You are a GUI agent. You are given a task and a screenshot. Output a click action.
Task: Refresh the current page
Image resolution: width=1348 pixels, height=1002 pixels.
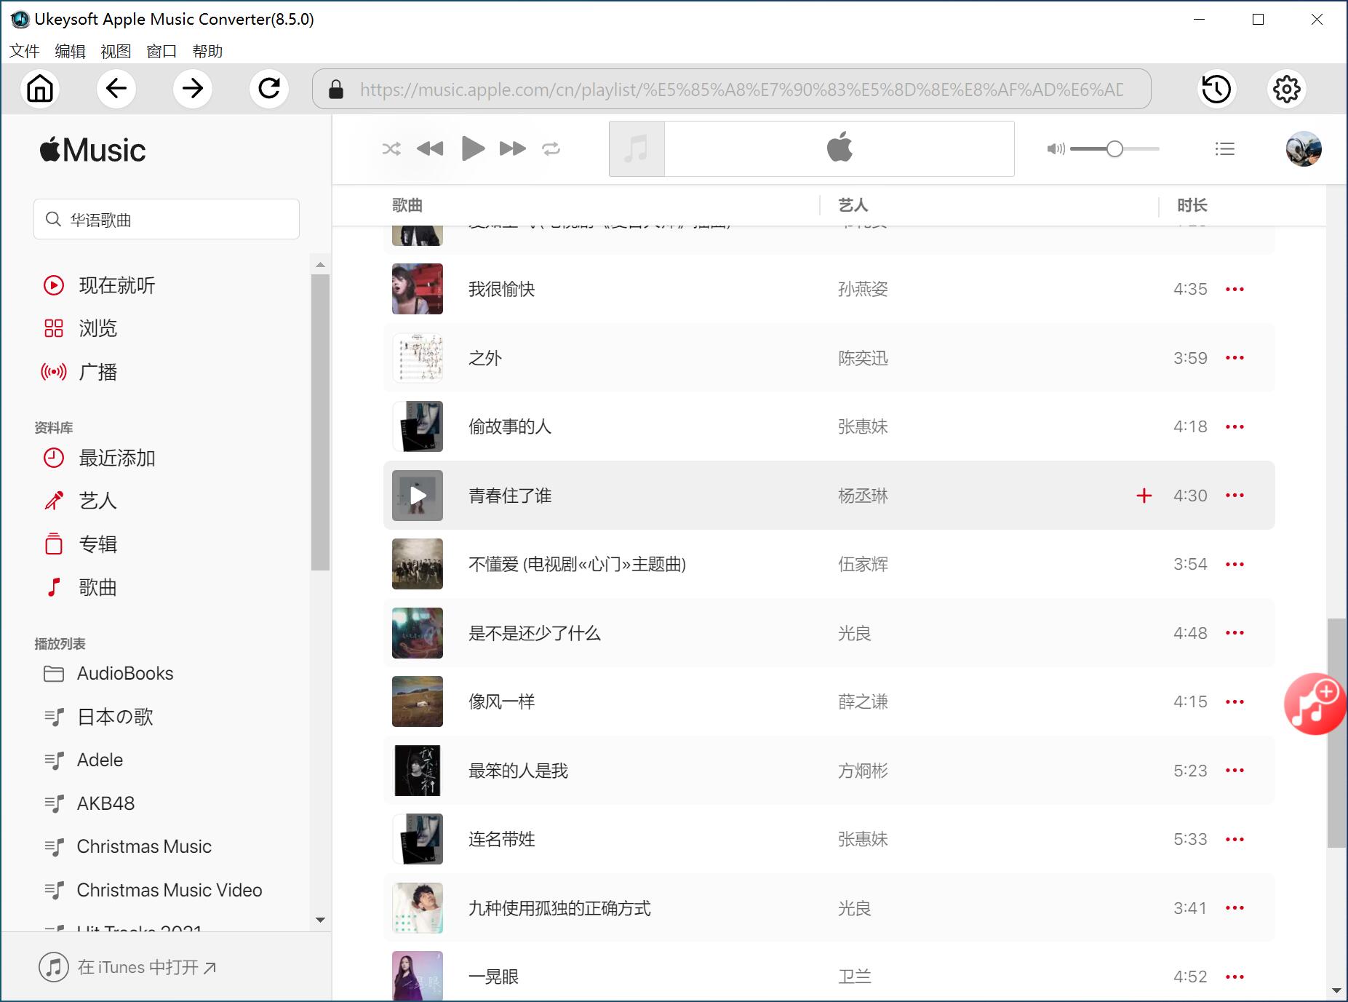tap(268, 89)
